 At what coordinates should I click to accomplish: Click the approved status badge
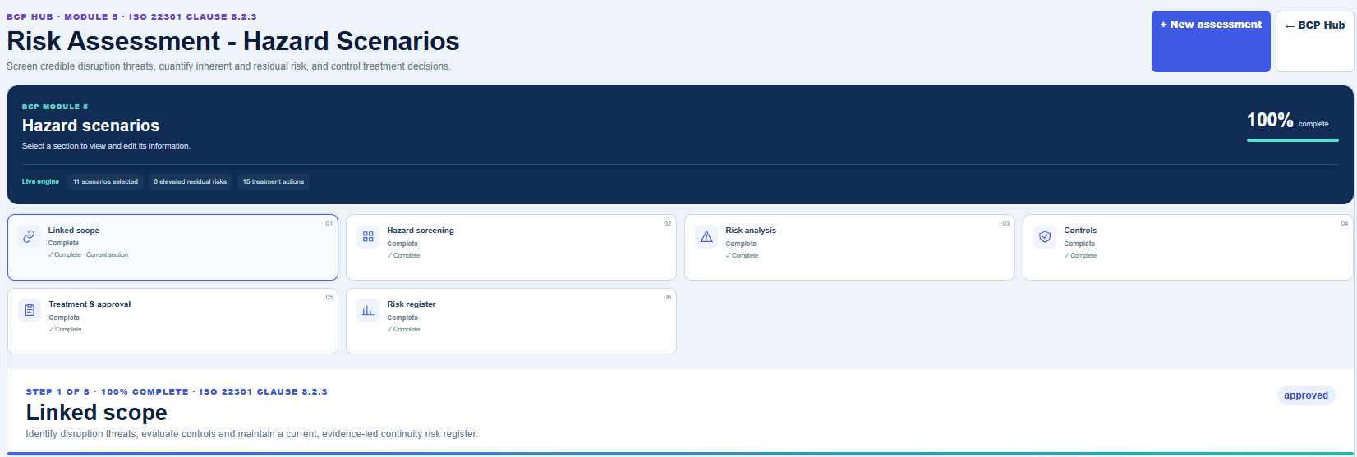pyautogui.click(x=1306, y=395)
